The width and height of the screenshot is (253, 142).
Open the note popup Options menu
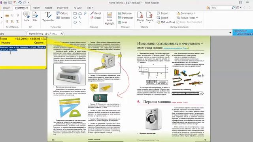coord(40,43)
